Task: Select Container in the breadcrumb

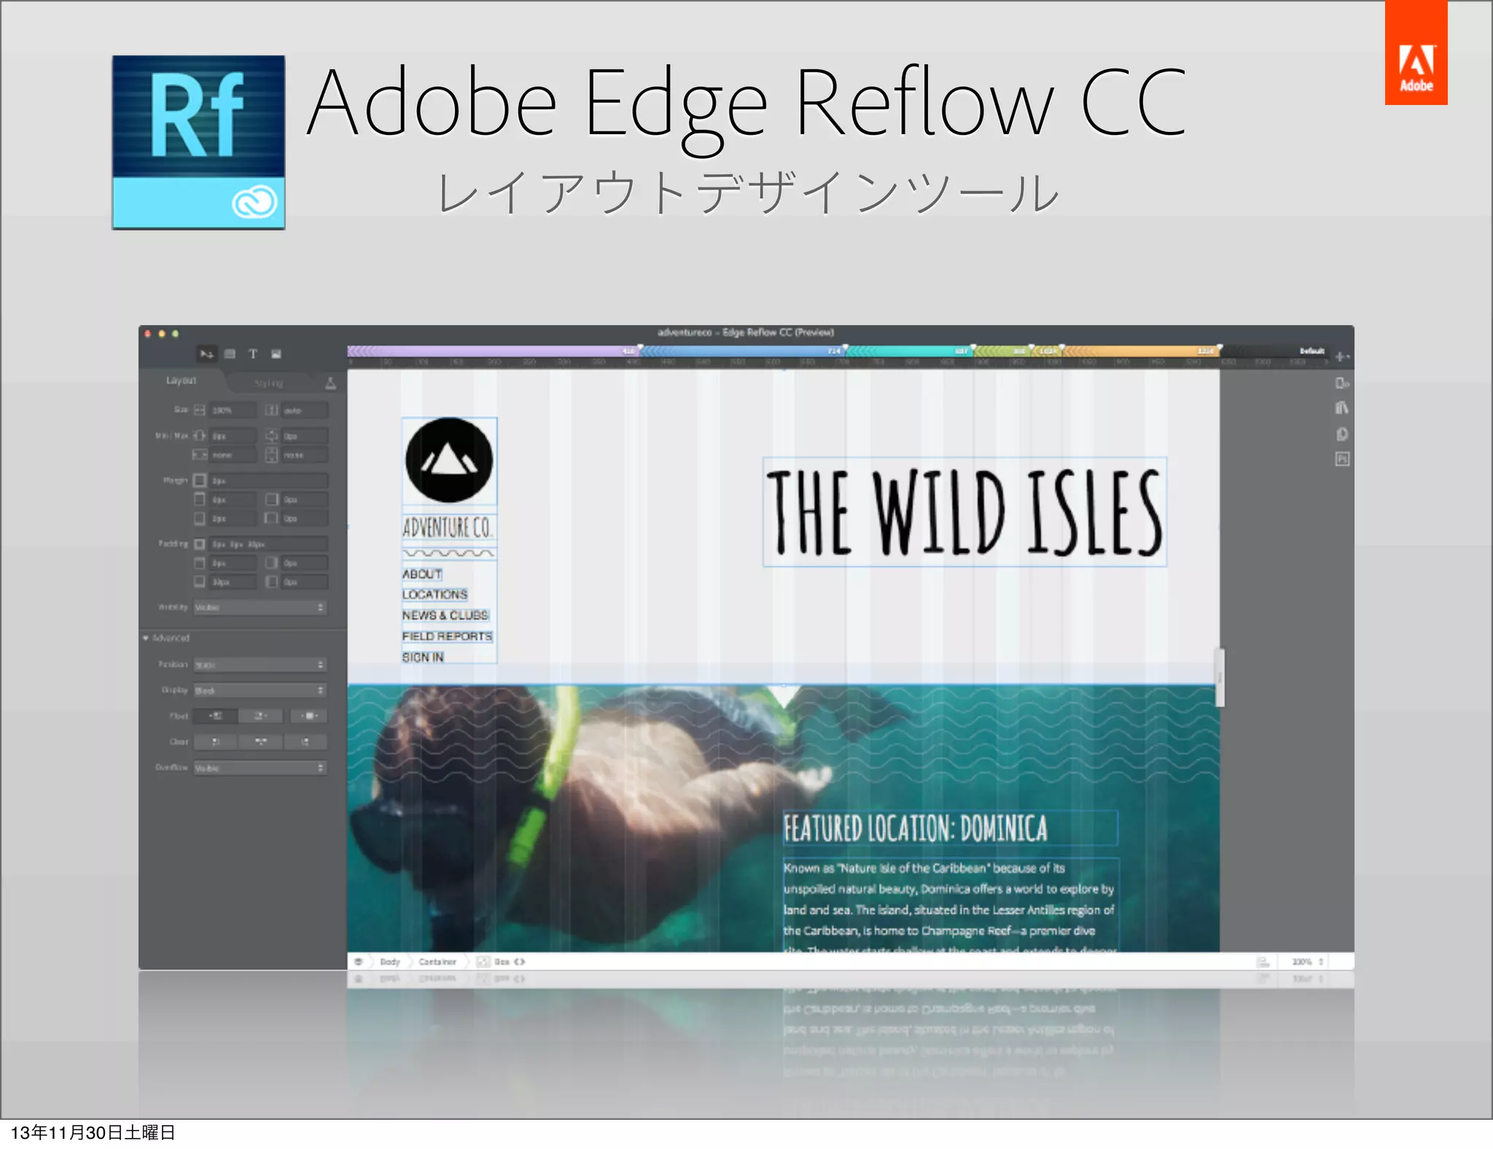Action: tap(437, 962)
